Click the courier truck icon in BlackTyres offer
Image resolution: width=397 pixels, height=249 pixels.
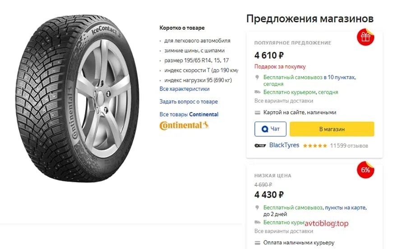(x=257, y=92)
